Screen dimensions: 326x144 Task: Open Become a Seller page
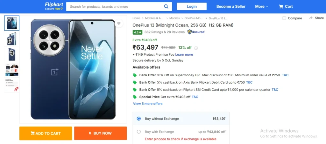tap(231, 6)
